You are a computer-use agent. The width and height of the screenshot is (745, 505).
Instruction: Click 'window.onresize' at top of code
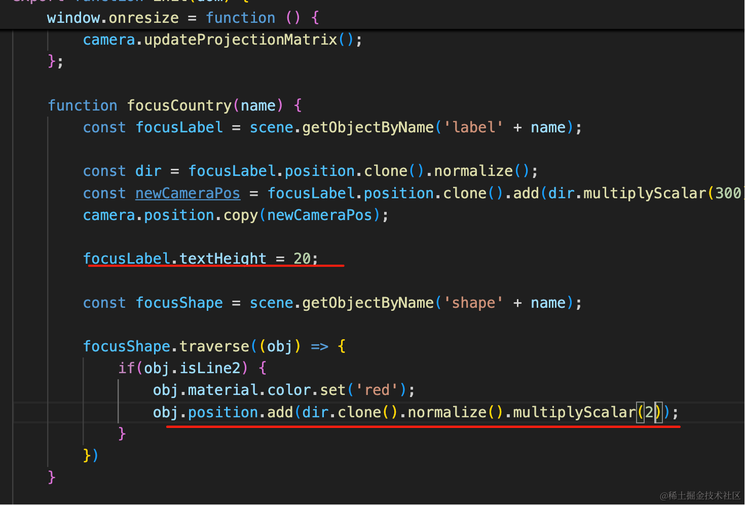coord(113,18)
